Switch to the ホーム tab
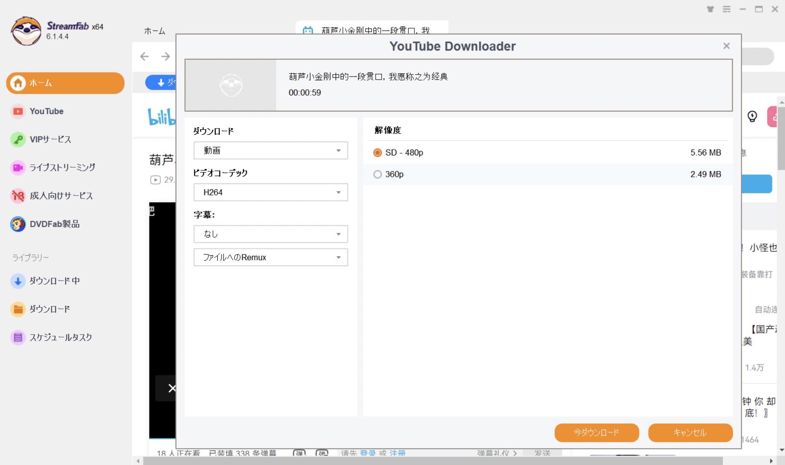This screenshot has height=465, width=785. 155,31
